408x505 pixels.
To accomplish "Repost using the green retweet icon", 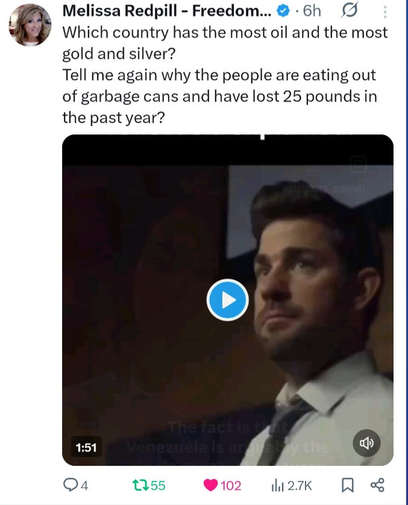I will 140,485.
